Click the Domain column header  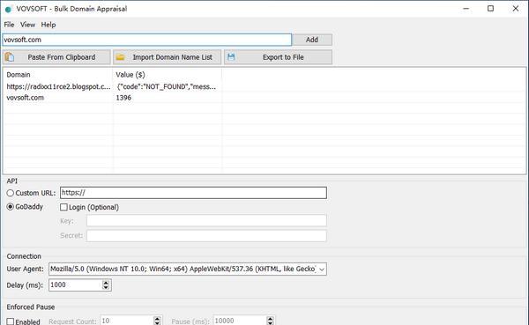(x=58, y=75)
